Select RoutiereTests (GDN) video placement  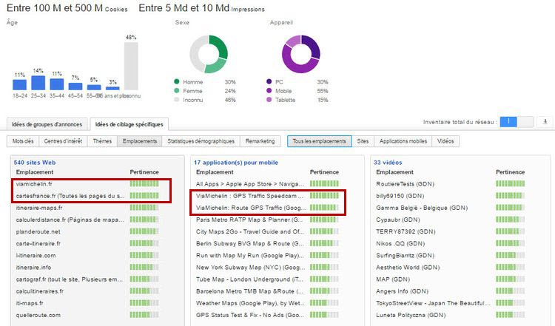tap(406, 184)
